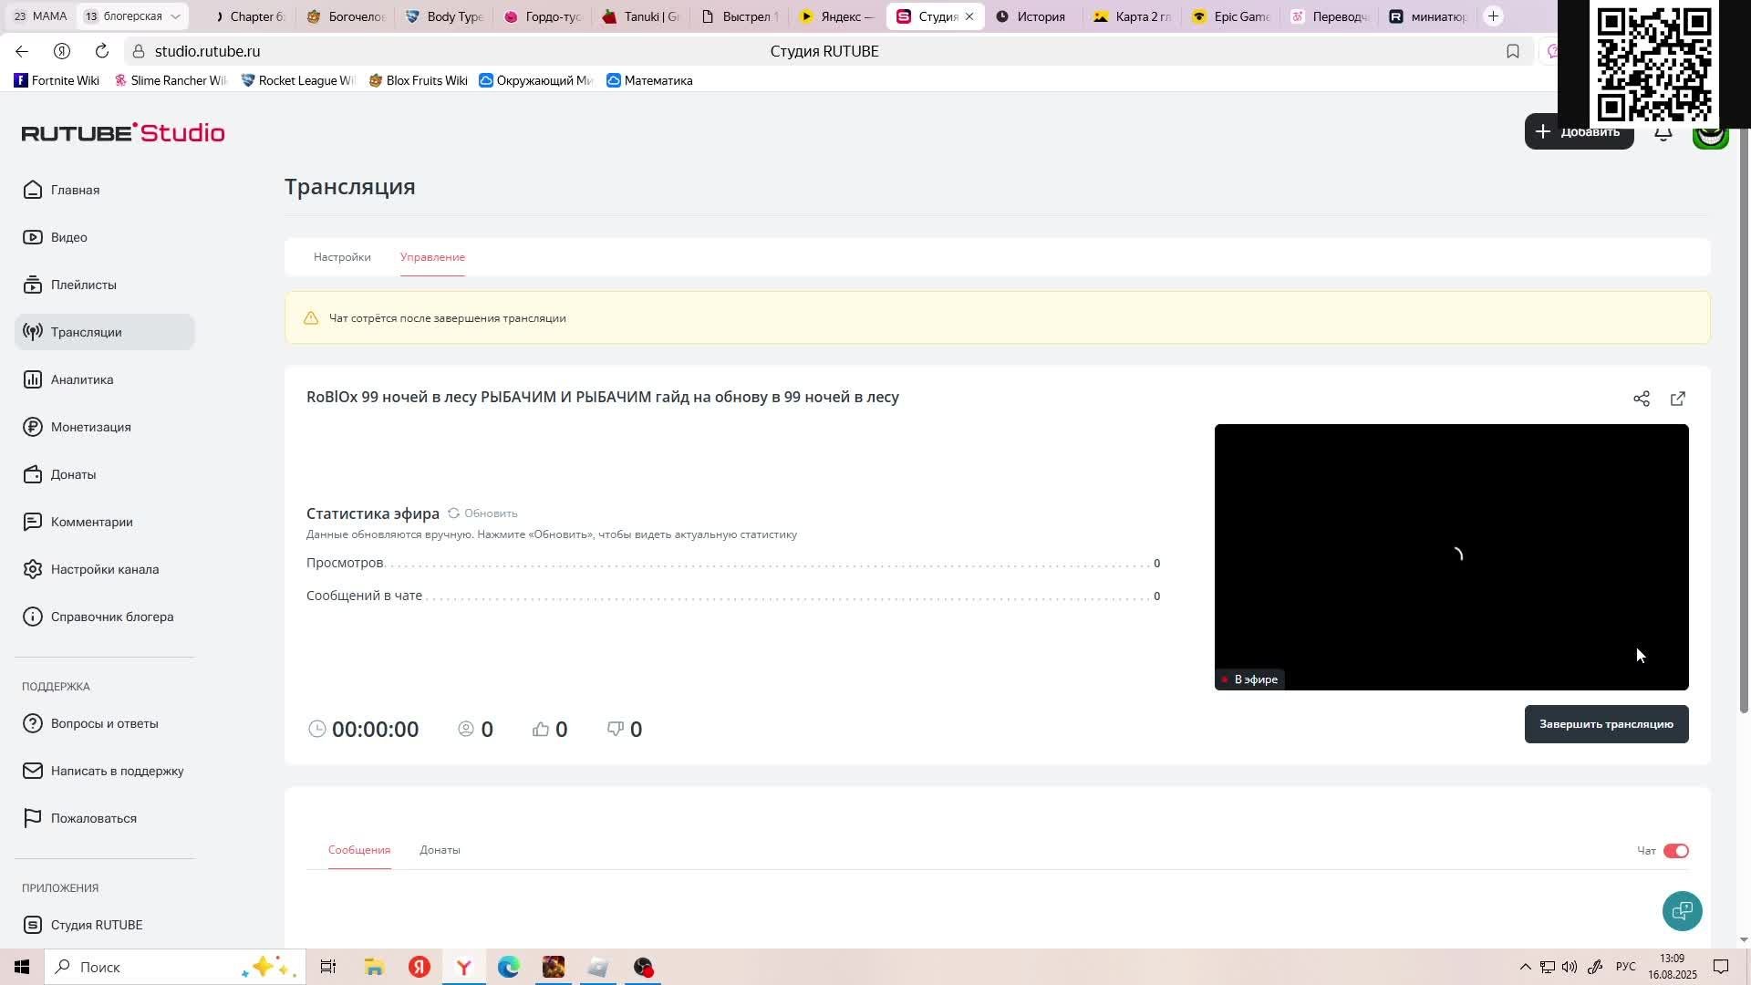Open Донаты in the sidebar
1751x985 pixels.
[x=73, y=474]
